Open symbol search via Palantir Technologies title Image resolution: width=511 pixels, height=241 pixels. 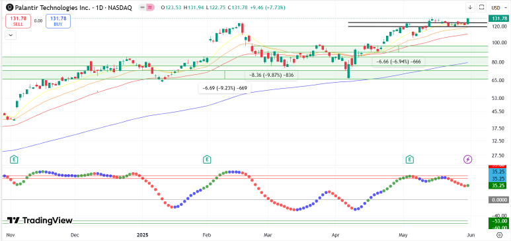coord(73,7)
